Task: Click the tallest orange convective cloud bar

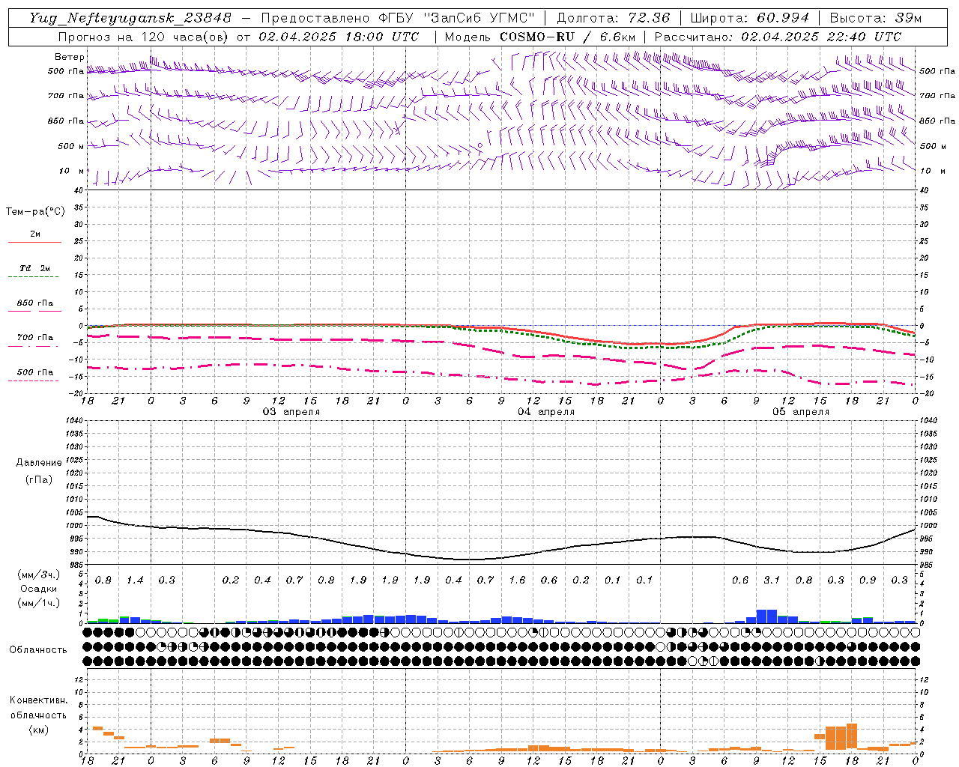Action: [852, 736]
